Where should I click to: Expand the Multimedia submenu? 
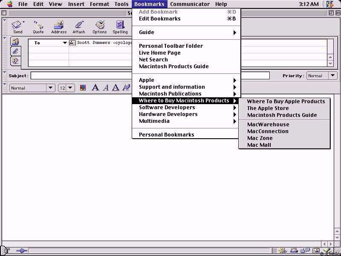186,121
